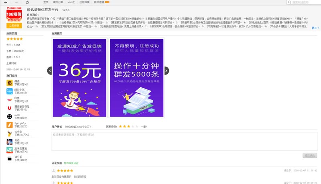Show the previous screenshot with left arrow
This screenshot has height=184, width=321.
(50, 71)
